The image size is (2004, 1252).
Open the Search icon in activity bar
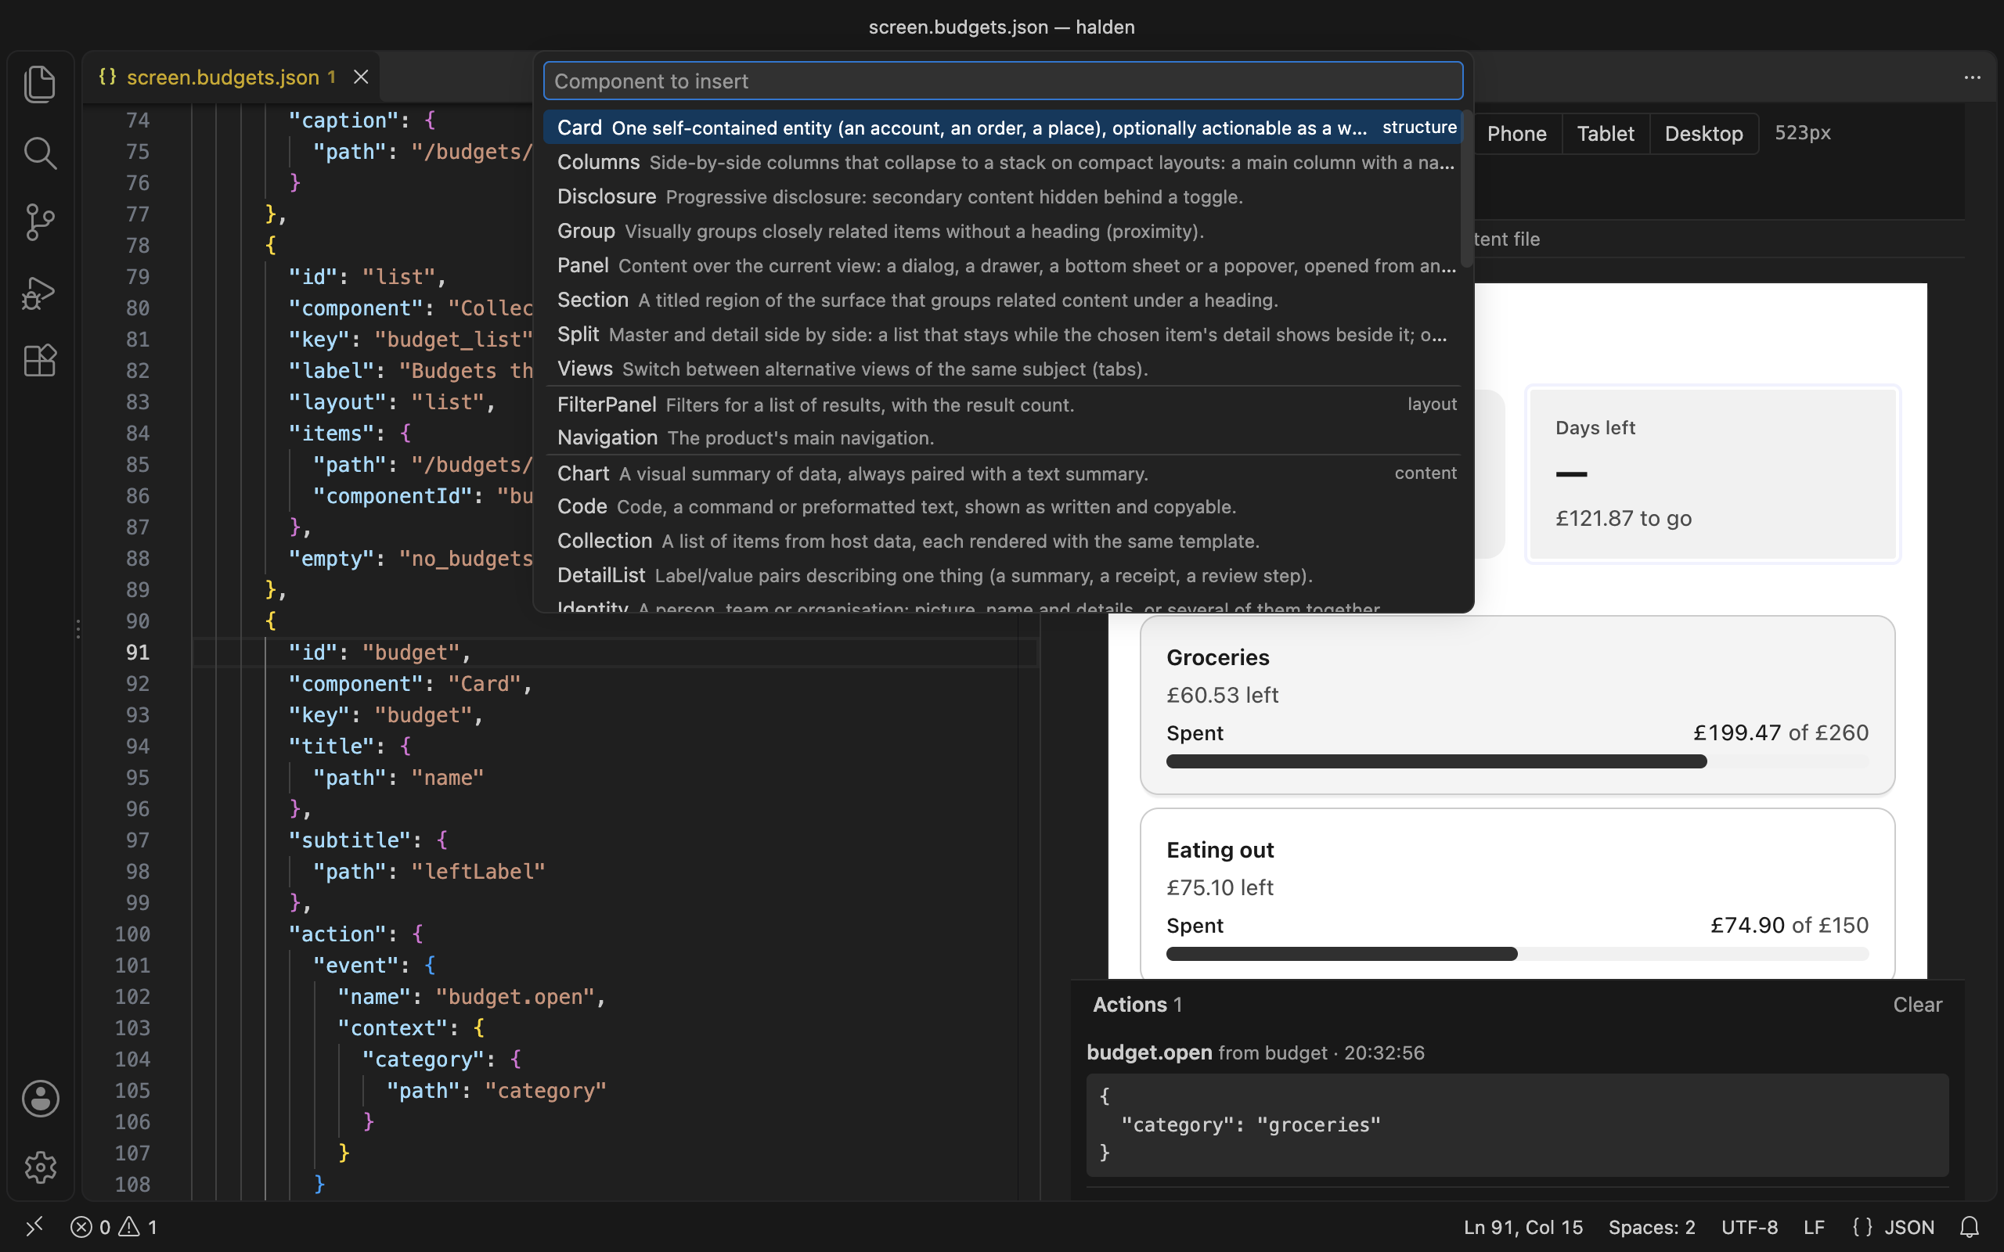point(40,153)
